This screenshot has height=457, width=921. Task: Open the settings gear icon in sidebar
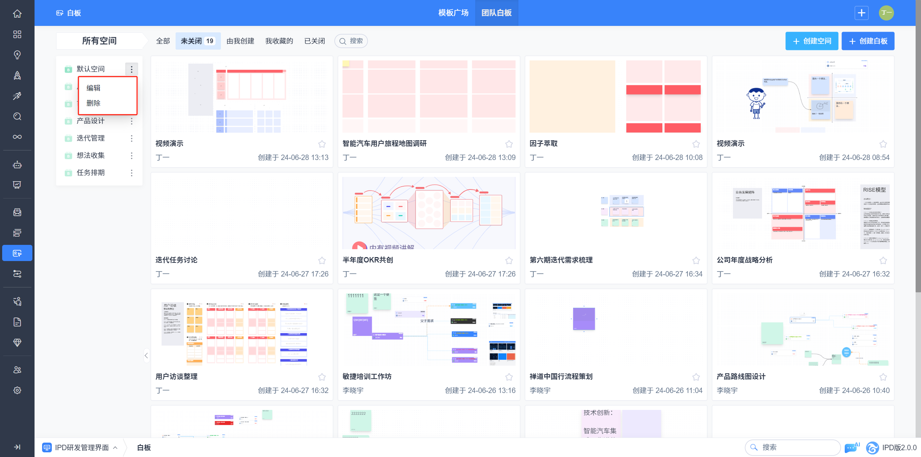coord(17,390)
